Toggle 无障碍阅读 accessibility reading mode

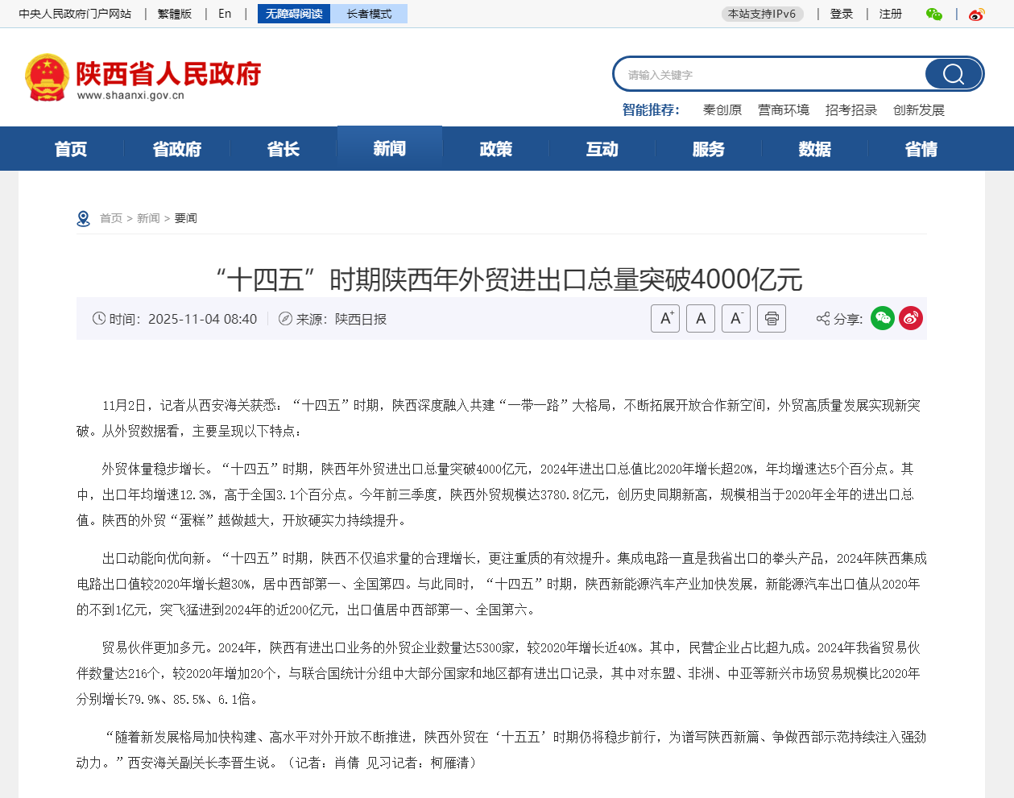294,14
